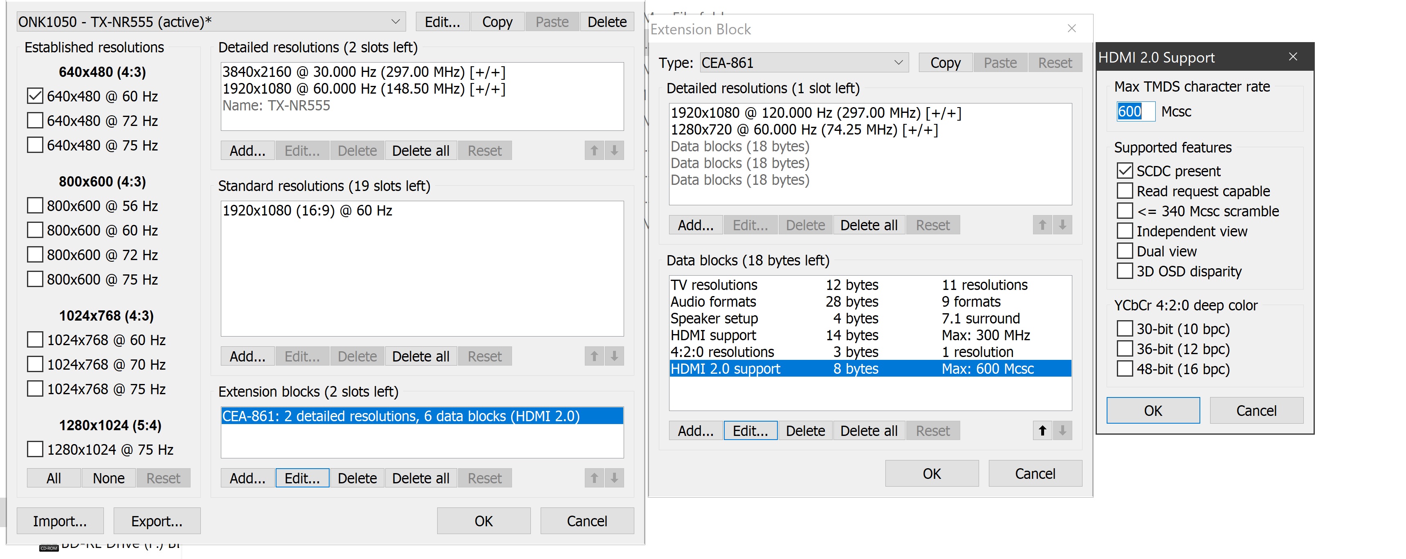The width and height of the screenshot is (1406, 559).
Task: Click Export... button
Action: pos(157,521)
